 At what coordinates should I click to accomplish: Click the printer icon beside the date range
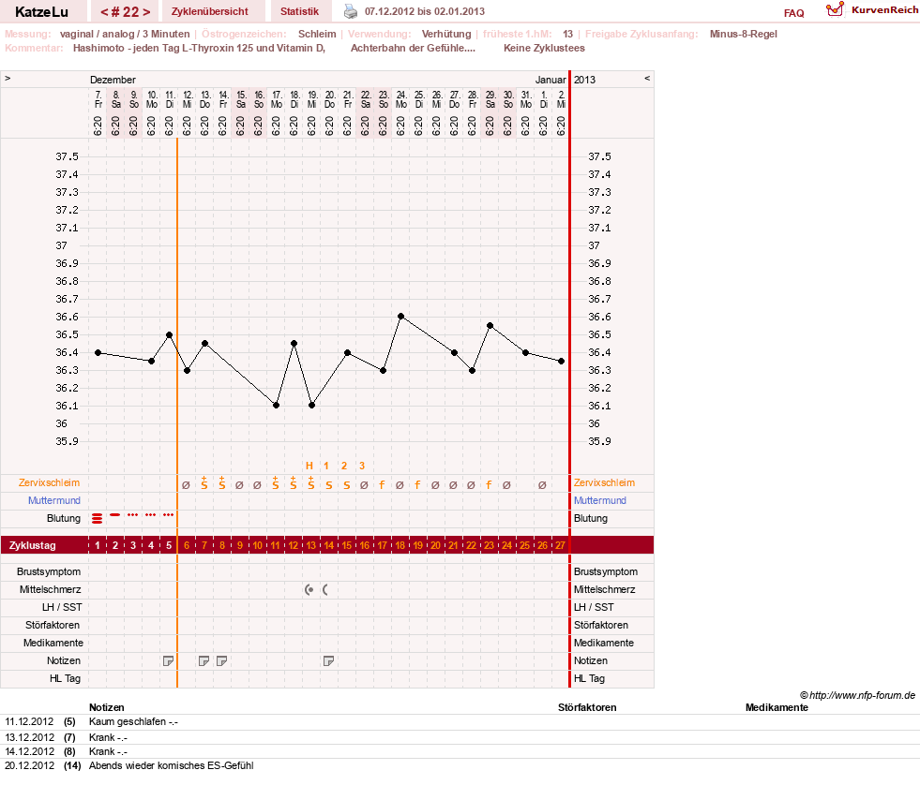click(351, 11)
